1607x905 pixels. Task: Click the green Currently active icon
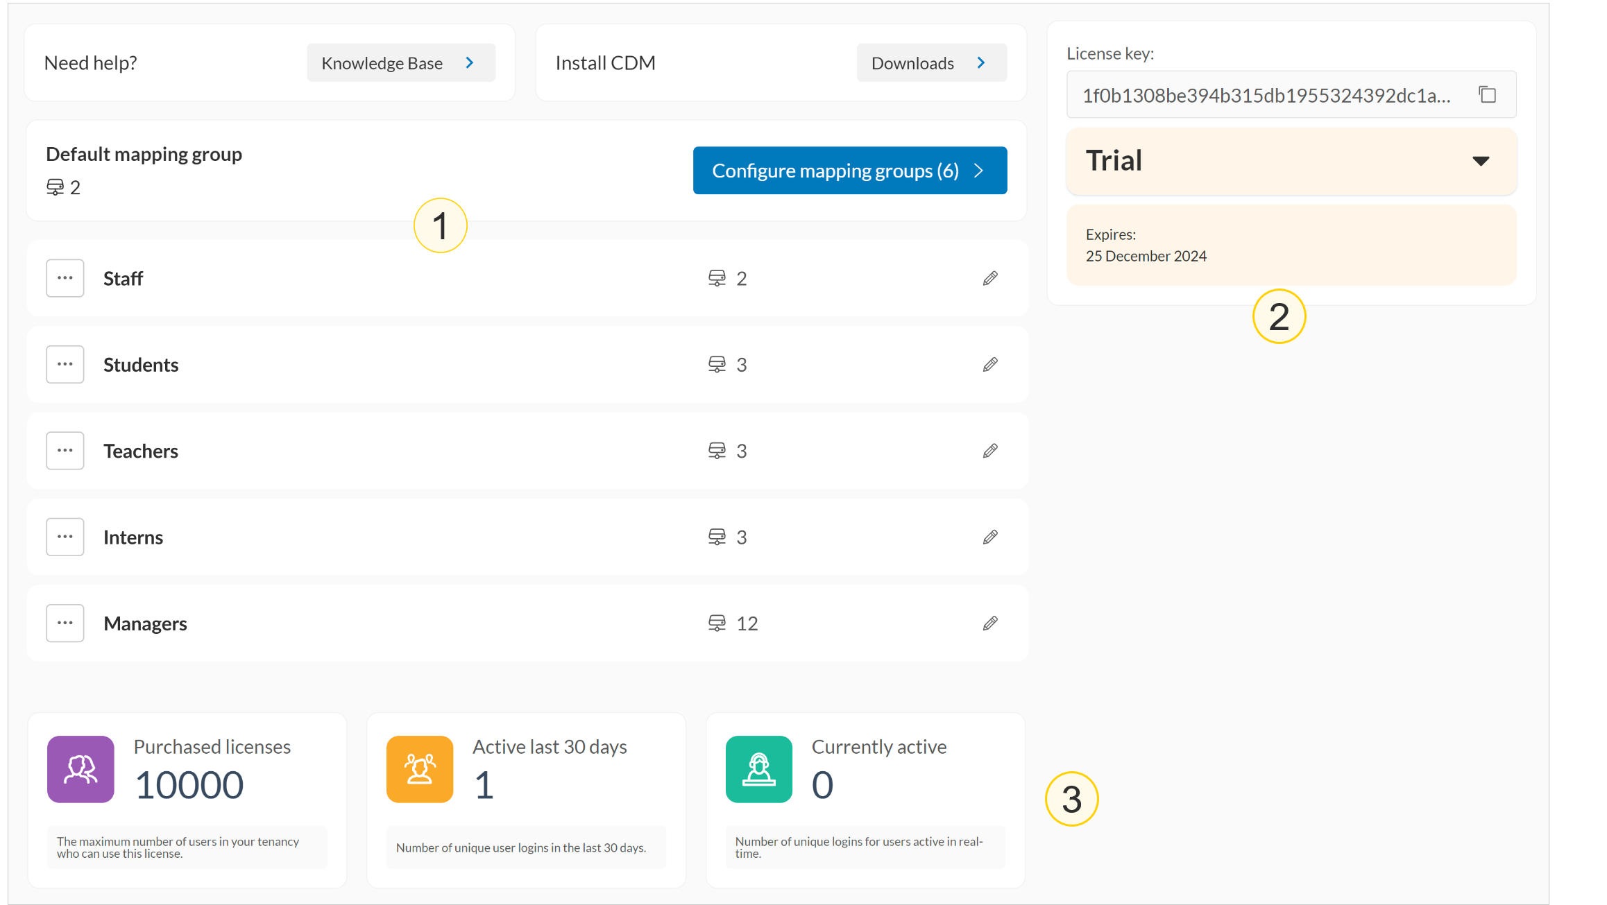tap(758, 769)
